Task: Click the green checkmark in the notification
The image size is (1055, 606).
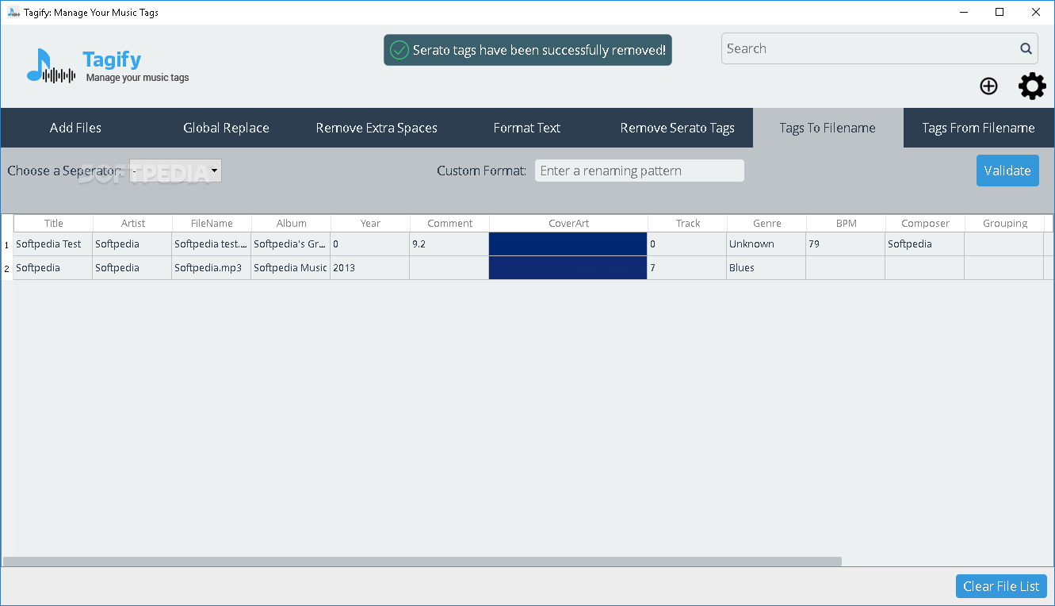Action: pyautogui.click(x=399, y=50)
